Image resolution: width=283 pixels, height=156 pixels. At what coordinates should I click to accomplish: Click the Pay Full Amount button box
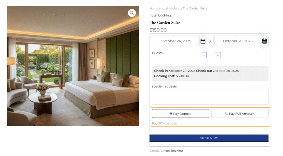240,113
